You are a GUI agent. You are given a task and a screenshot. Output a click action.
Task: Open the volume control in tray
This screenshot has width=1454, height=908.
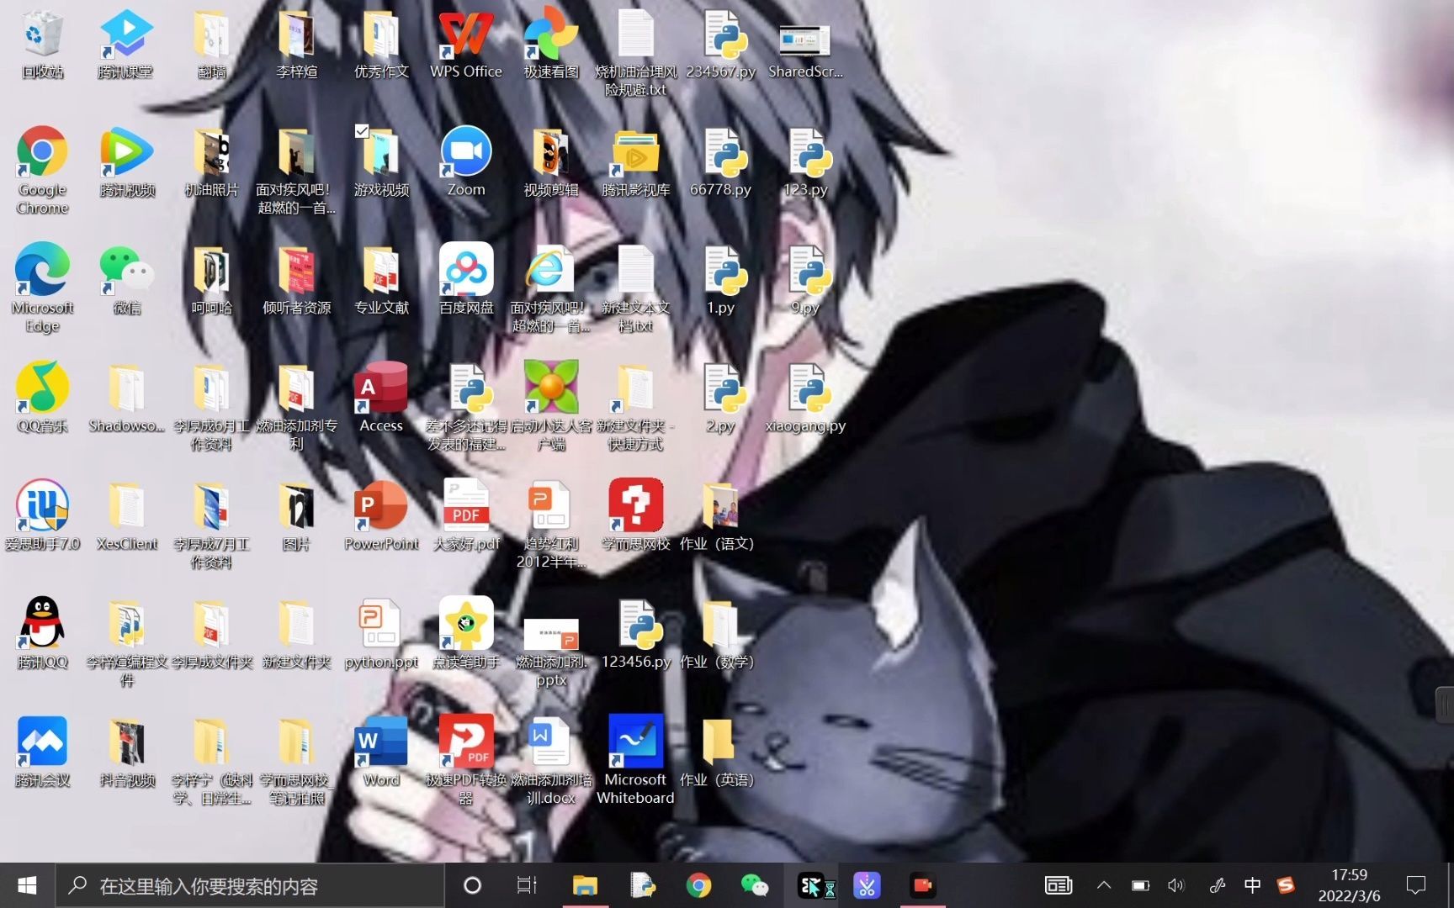coord(1175,885)
